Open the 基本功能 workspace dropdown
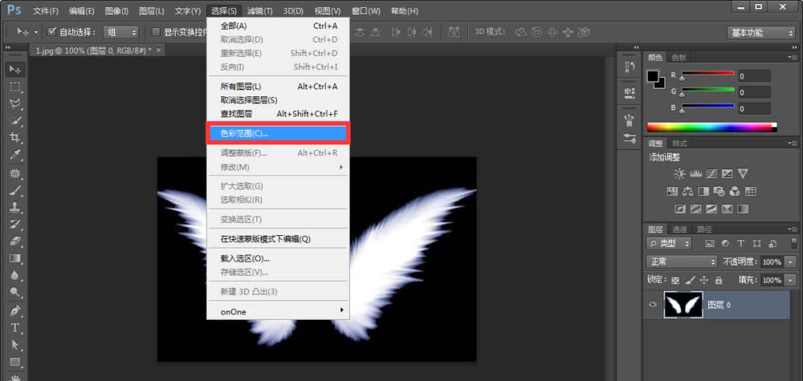Viewport: 803px width, 381px height. pos(760,32)
